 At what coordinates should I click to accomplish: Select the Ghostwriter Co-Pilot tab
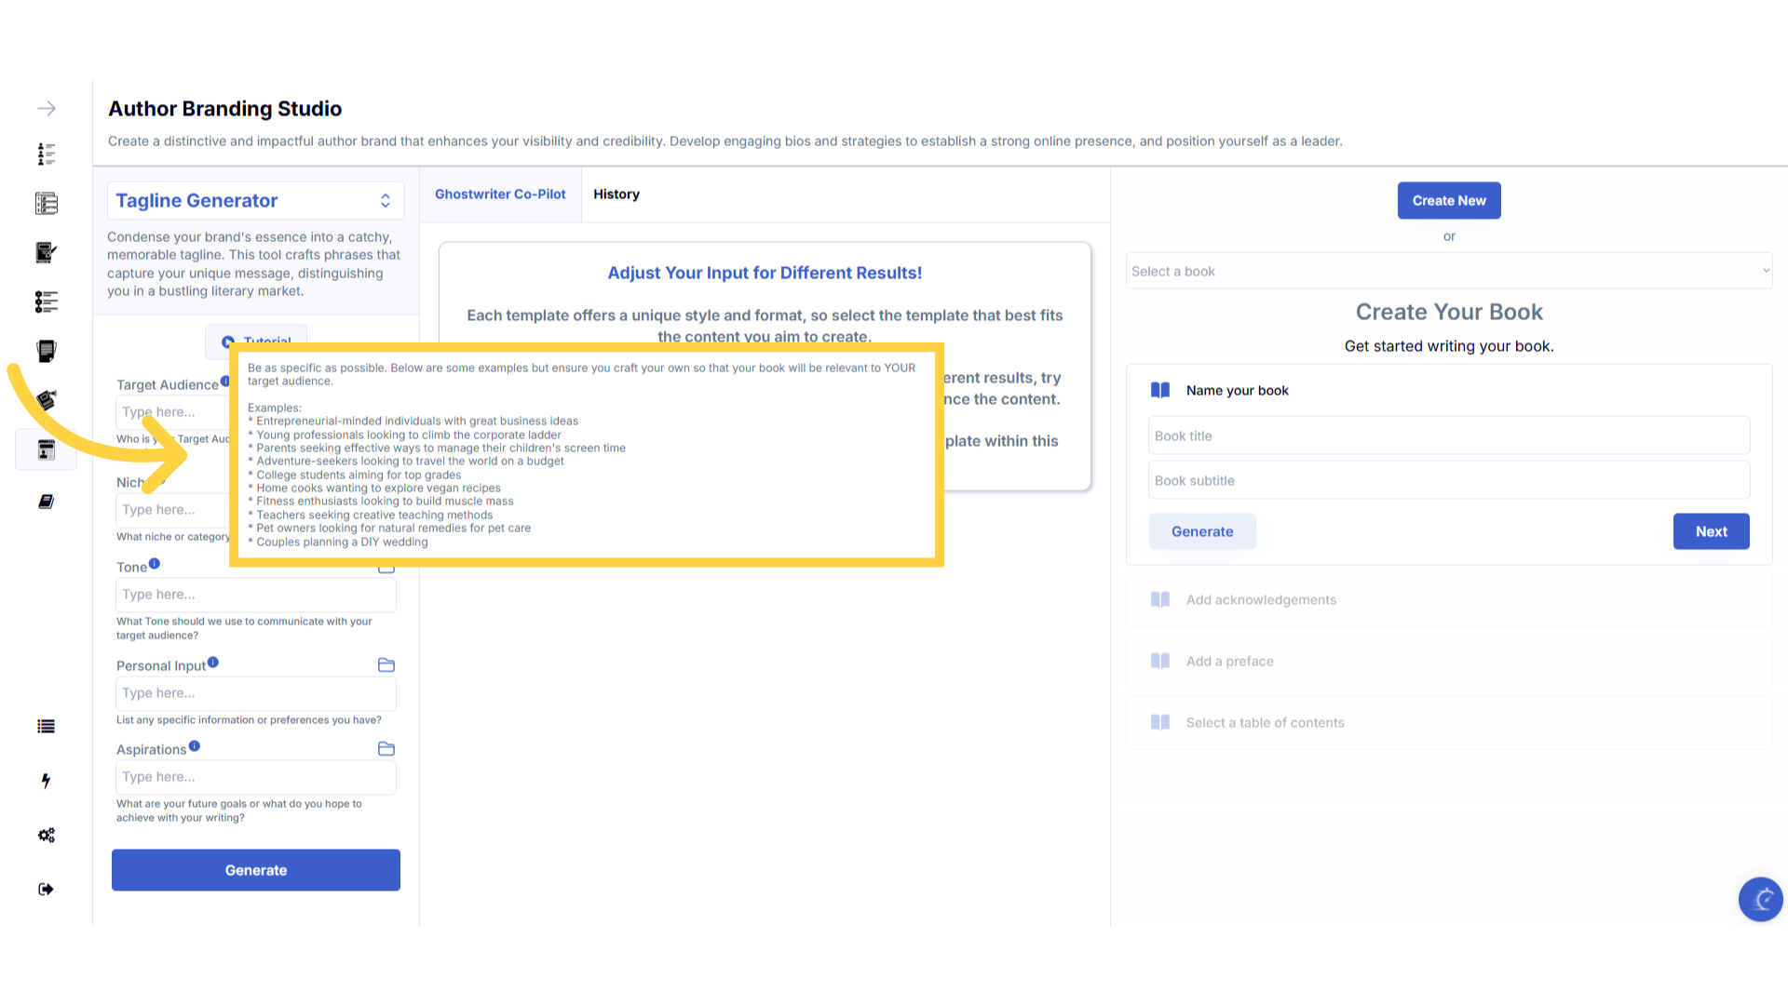[500, 194]
